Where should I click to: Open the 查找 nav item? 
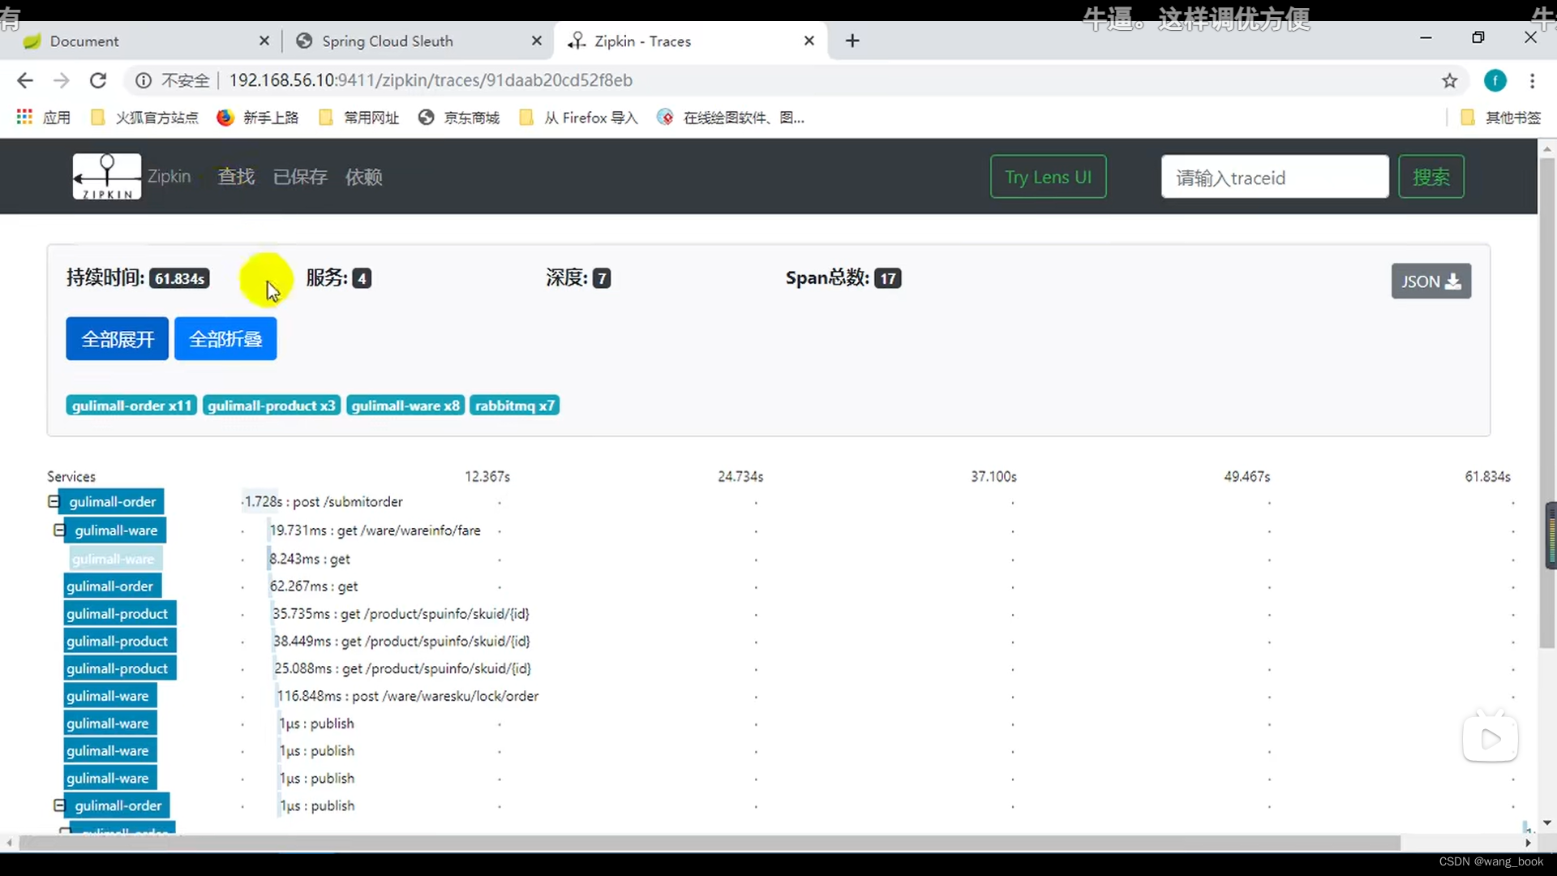236,177
